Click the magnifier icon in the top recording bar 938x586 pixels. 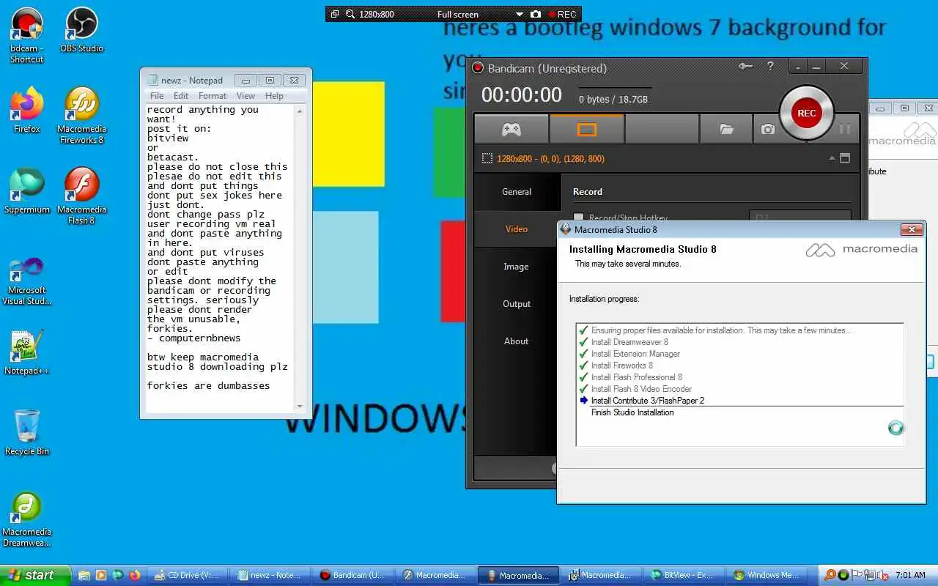[350, 14]
